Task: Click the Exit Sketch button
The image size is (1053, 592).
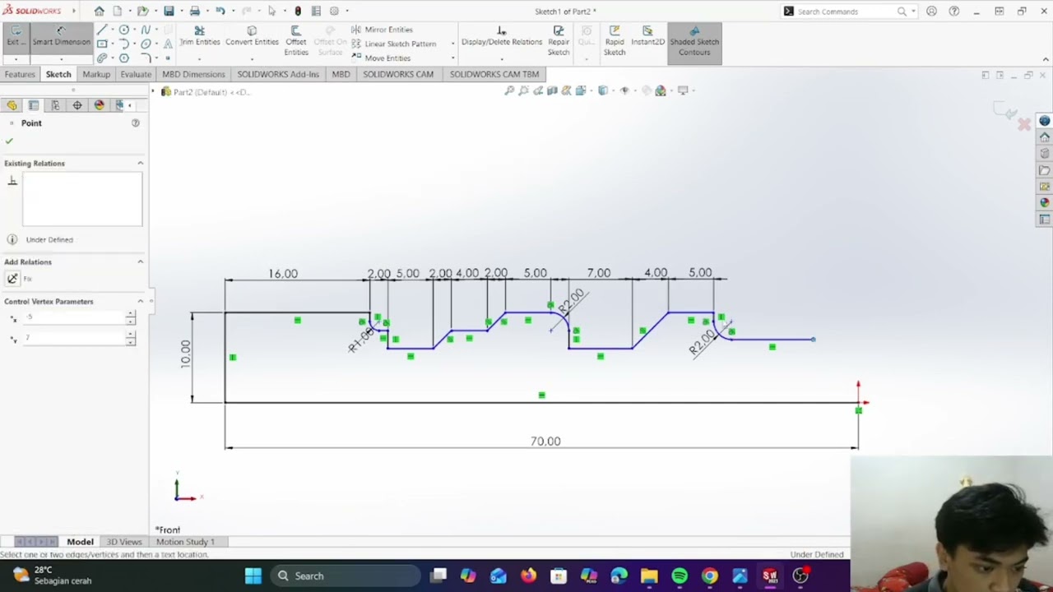Action: [x=16, y=37]
